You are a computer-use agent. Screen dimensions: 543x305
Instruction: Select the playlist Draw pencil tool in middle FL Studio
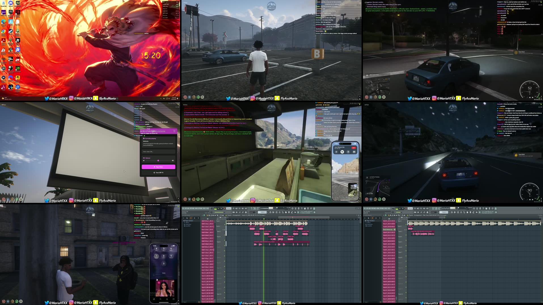click(207, 215)
